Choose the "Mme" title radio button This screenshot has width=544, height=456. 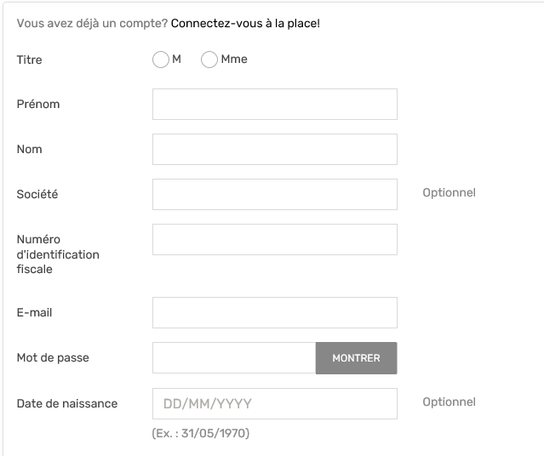pos(209,60)
